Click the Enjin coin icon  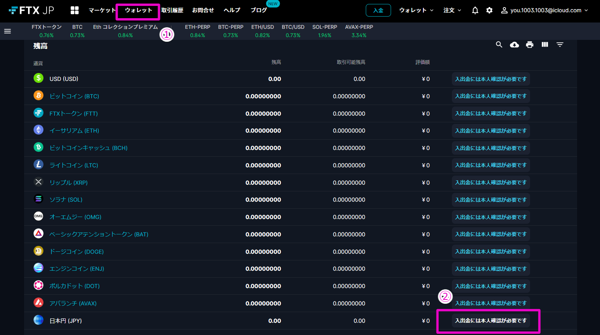(x=38, y=268)
